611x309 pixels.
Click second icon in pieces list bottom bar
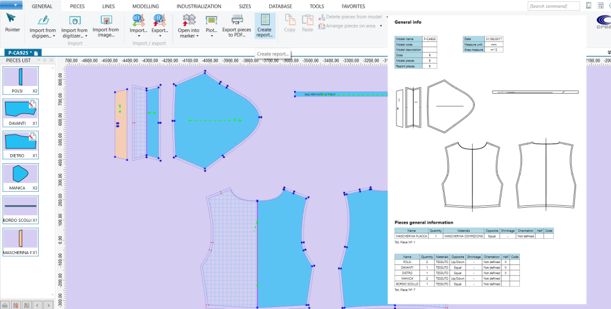(x=16, y=305)
